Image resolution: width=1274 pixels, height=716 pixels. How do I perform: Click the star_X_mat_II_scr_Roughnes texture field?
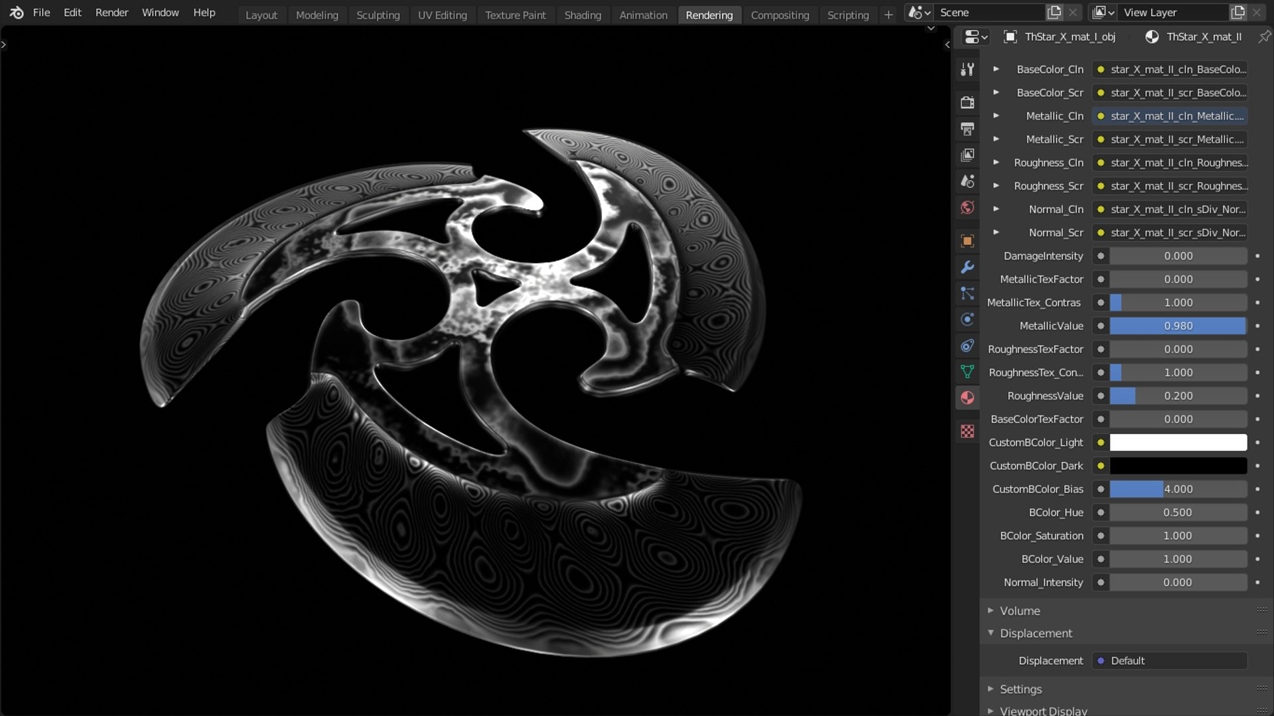click(1170, 186)
